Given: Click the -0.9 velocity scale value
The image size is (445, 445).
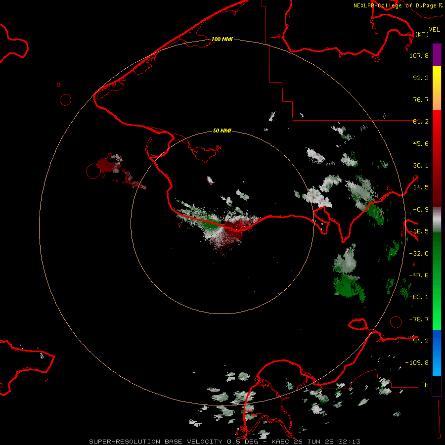Looking at the screenshot, I should [421, 210].
